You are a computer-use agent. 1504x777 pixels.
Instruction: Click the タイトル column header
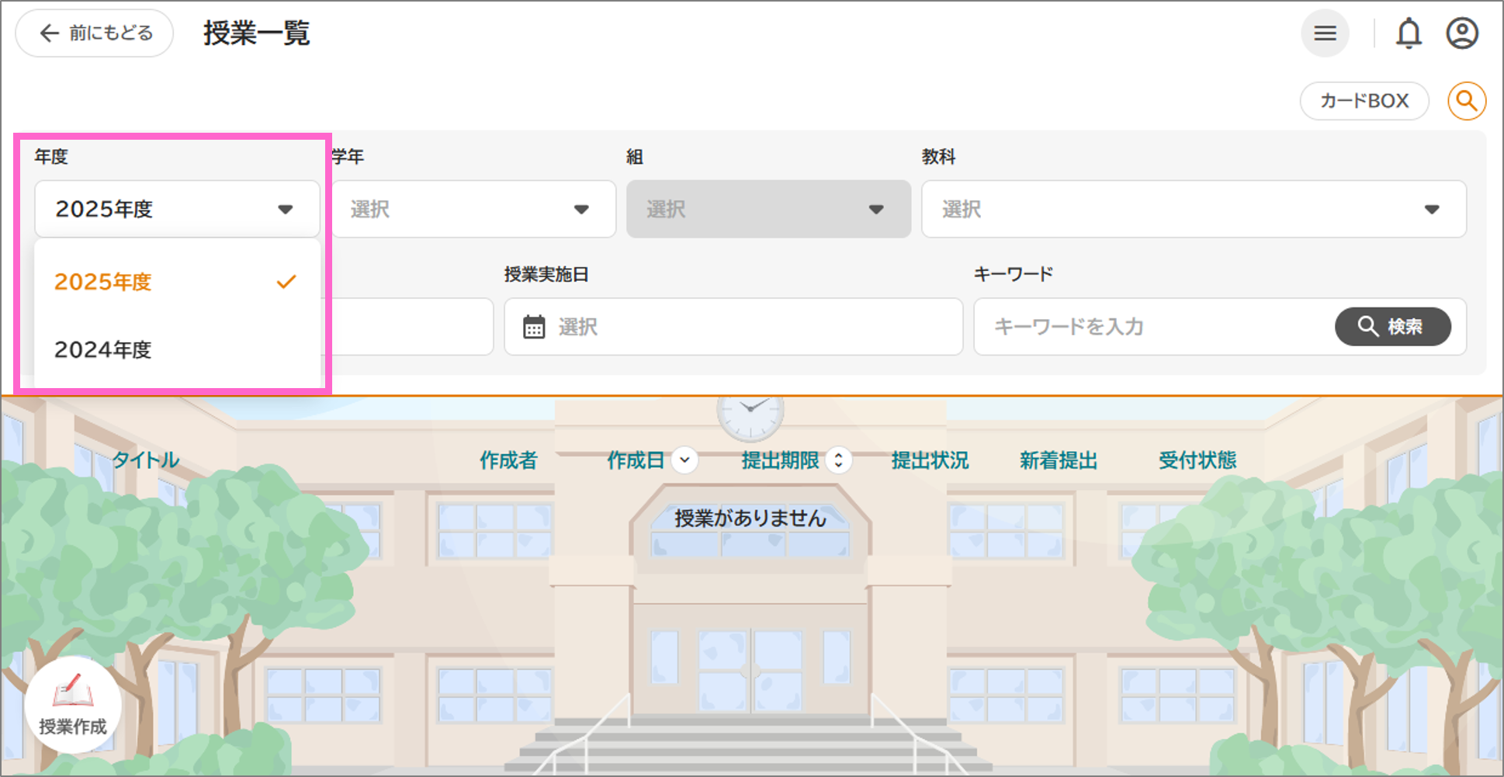pyautogui.click(x=146, y=460)
